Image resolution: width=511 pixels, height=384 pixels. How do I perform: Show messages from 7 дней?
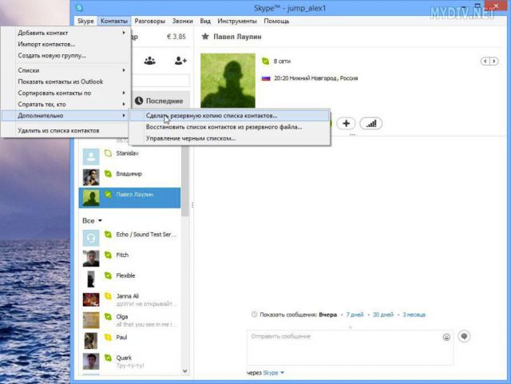point(355,315)
